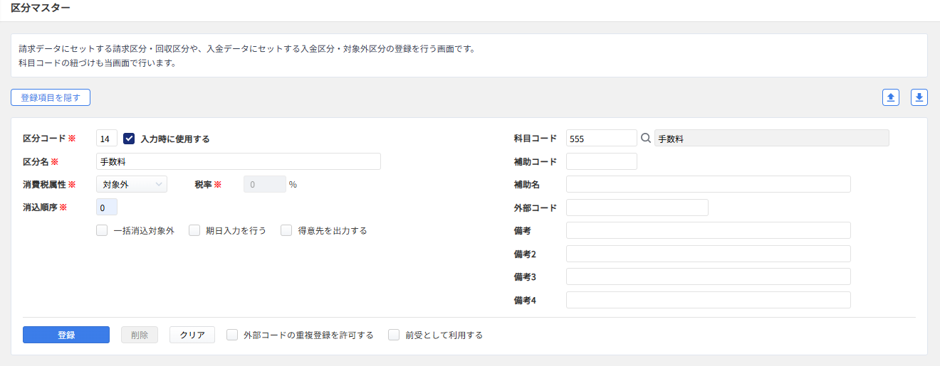
Task: Click the upload icon button
Action: tap(891, 97)
